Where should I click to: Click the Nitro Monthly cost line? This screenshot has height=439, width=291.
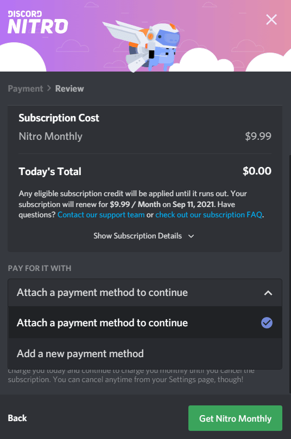click(x=145, y=137)
